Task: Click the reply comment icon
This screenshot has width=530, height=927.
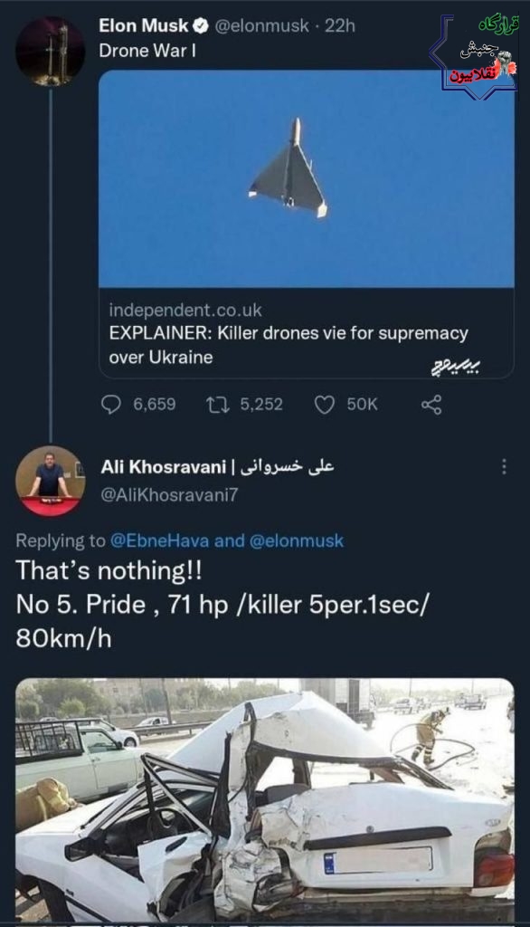Action: click(111, 405)
